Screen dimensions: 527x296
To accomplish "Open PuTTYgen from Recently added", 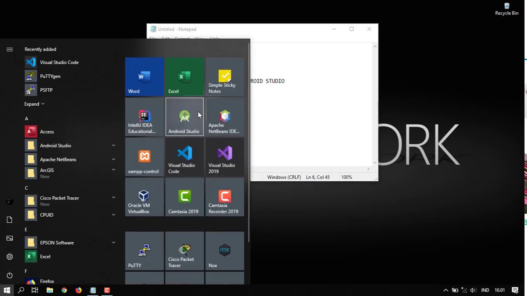I will [x=71, y=76].
